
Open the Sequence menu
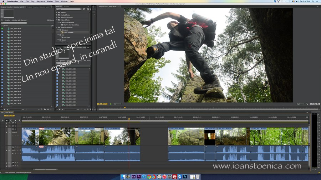click(41, 1)
